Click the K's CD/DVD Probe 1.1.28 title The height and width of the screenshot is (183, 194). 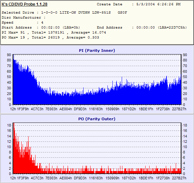point(25,4)
